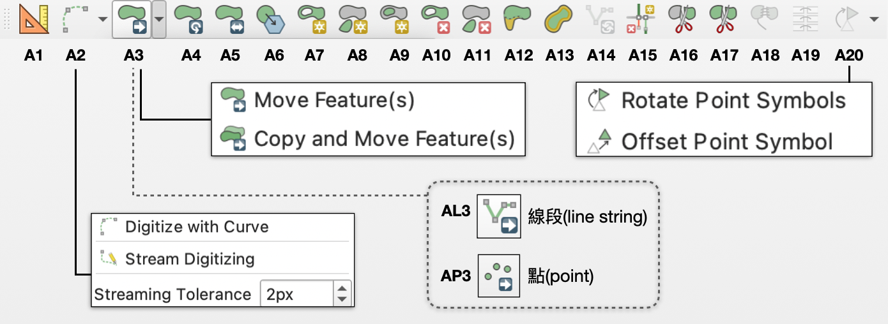Click the Move Feature toolbar button
Viewport: 888px width, 324px height.
point(133,19)
